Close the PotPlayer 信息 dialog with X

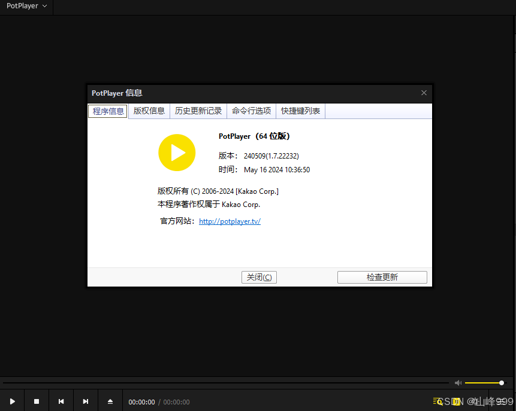[x=424, y=93]
